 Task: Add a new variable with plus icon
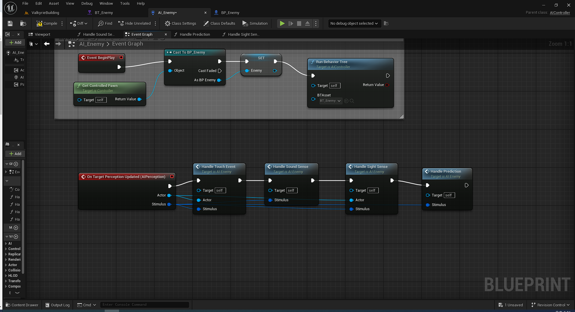[x=16, y=237]
